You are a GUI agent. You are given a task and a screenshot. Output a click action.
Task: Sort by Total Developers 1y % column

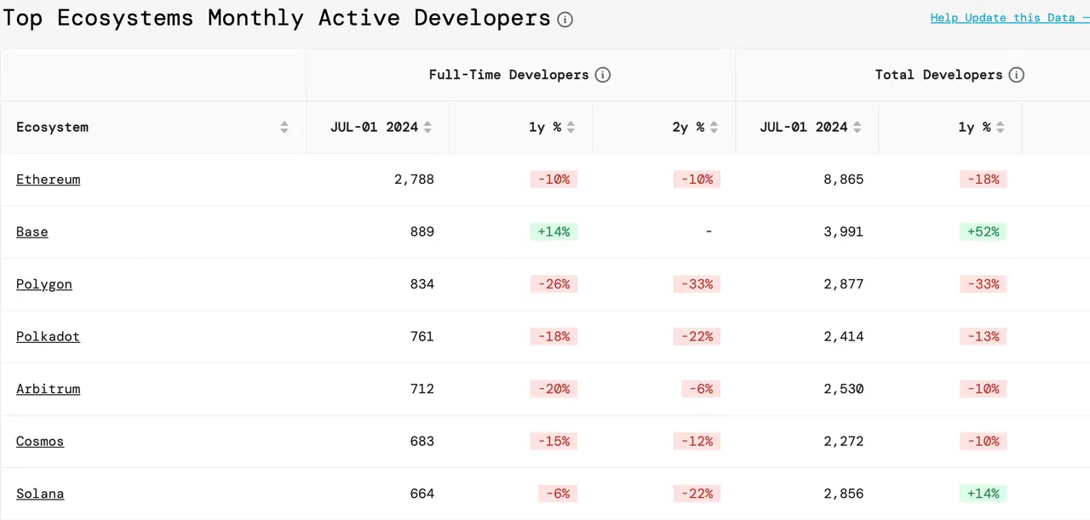pyautogui.click(x=1000, y=128)
